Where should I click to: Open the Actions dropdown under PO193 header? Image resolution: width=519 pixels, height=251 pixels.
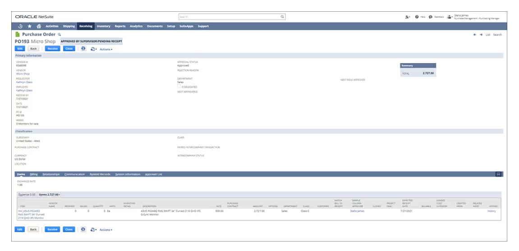106,49
